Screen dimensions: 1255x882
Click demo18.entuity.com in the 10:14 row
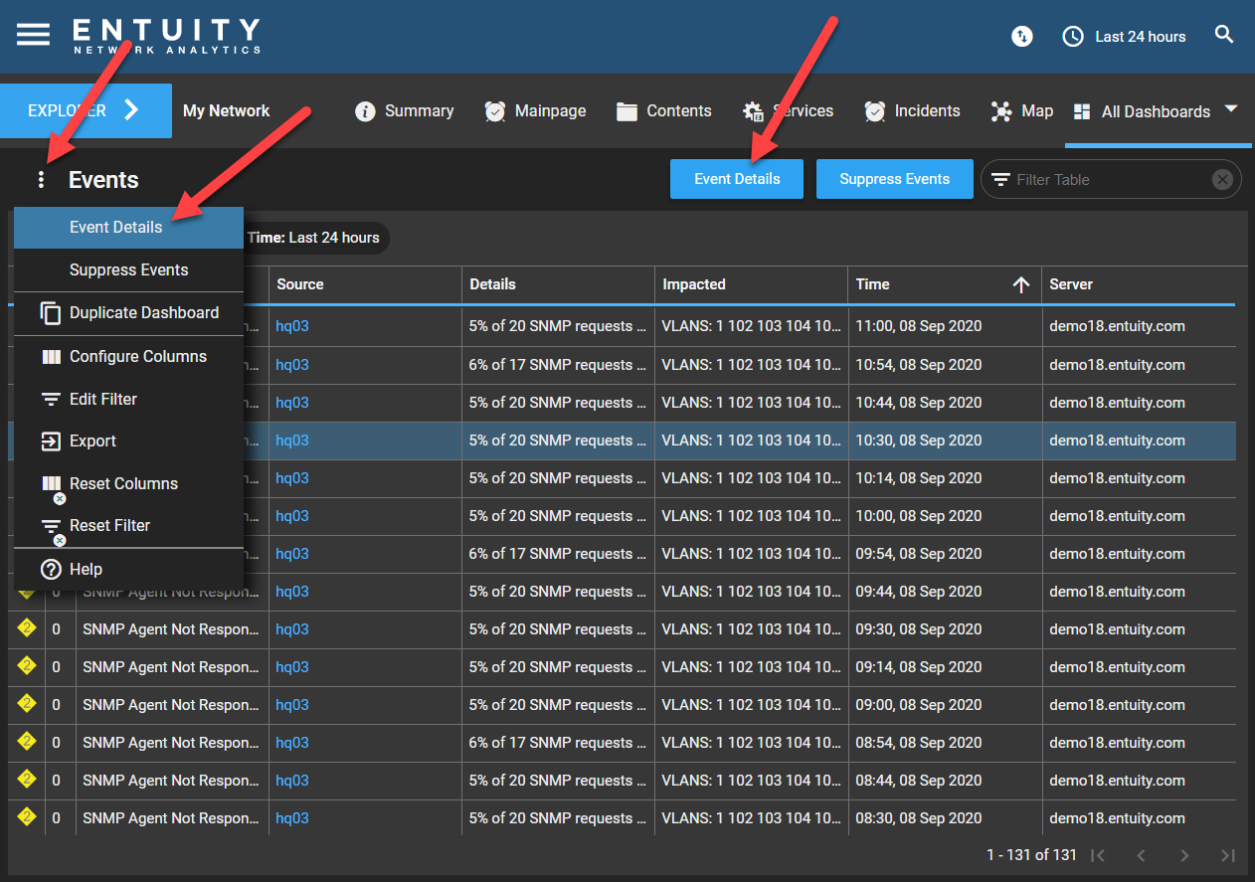1118,478
